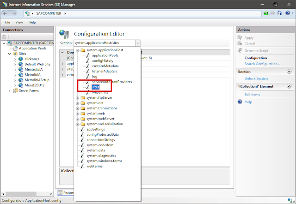Image resolution: width=296 pixels, height=204 pixels.
Task: Expand the system.xml.serialization node
Action: (x=77, y=124)
